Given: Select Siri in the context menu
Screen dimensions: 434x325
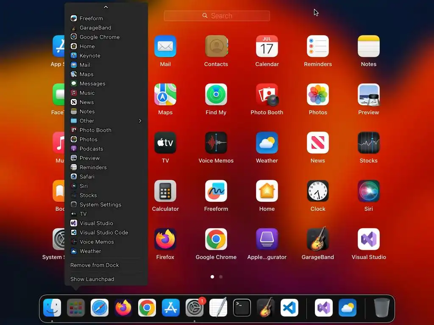Looking at the screenshot, I should tap(106, 186).
